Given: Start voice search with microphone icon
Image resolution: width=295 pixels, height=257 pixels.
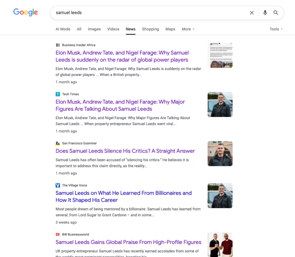Looking at the screenshot, I should tap(265, 13).
